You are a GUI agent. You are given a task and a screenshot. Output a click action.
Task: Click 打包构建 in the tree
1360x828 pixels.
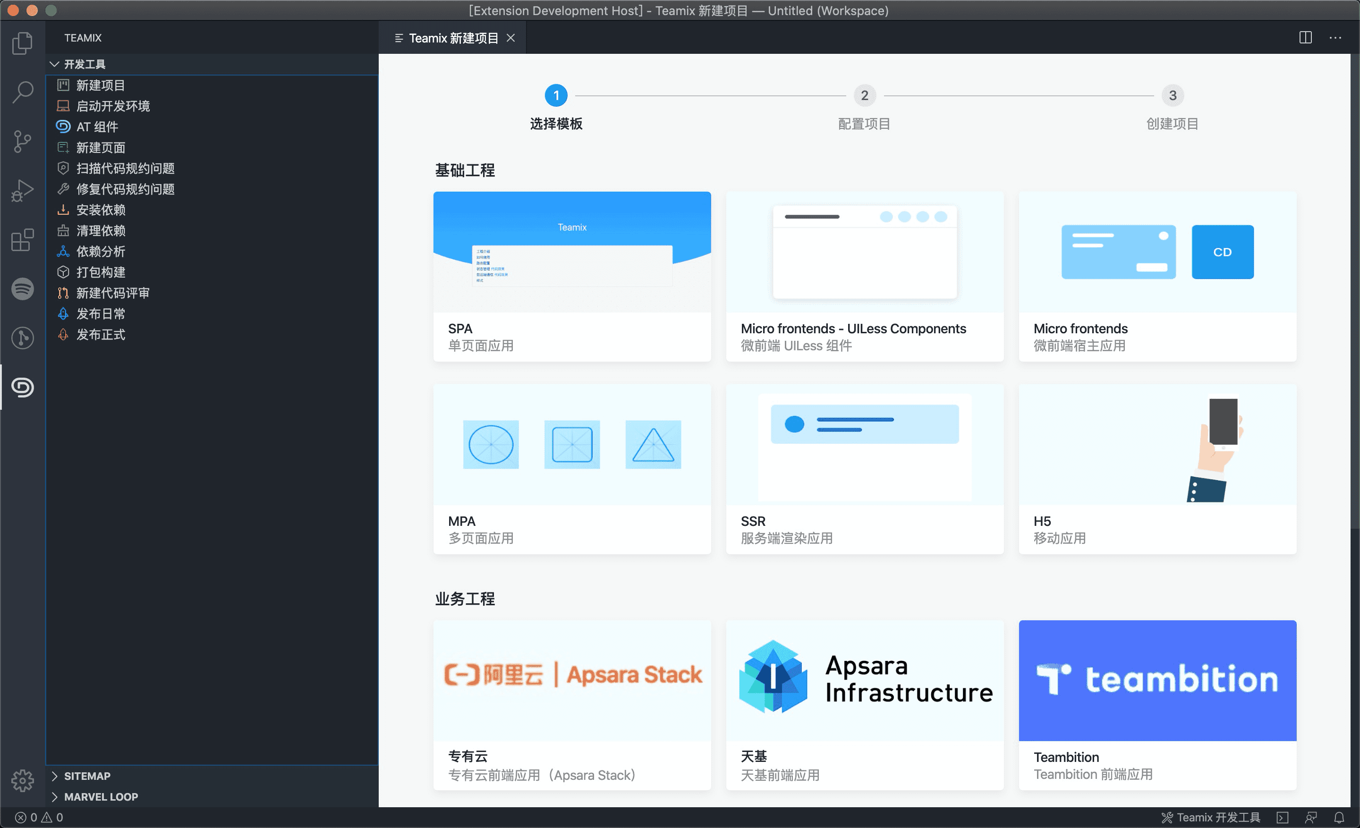pos(101,272)
